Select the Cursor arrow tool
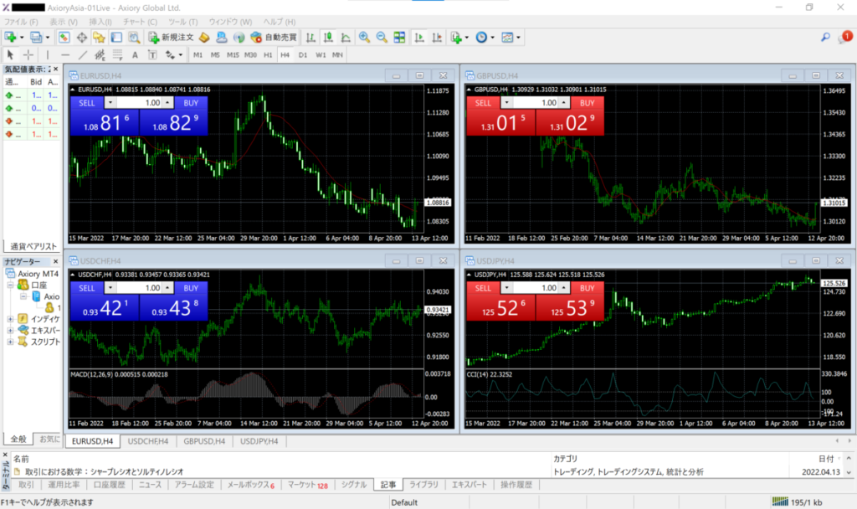Image resolution: width=857 pixels, height=509 pixels. [10, 54]
